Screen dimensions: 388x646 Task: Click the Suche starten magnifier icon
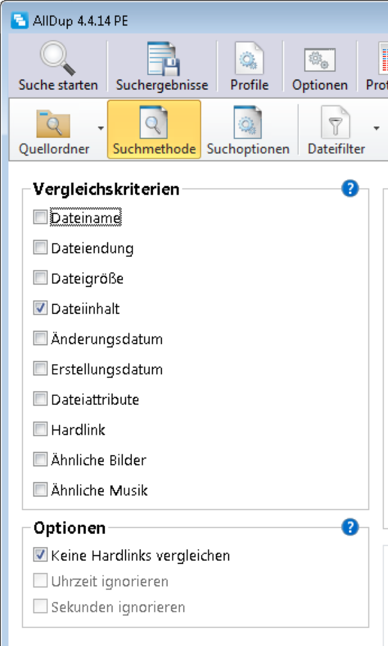coord(58,59)
